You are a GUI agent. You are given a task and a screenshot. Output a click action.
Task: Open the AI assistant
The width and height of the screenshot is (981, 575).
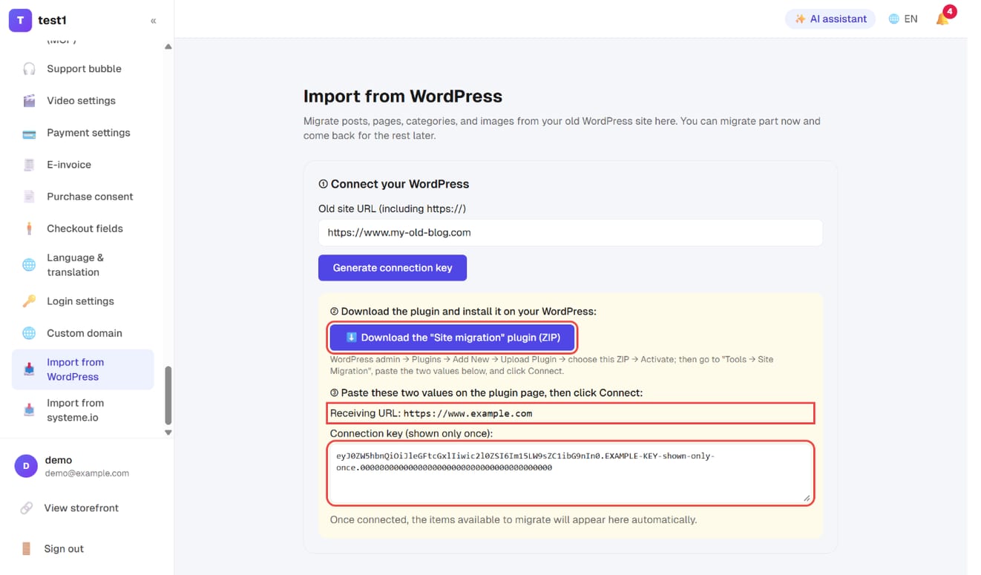click(830, 19)
